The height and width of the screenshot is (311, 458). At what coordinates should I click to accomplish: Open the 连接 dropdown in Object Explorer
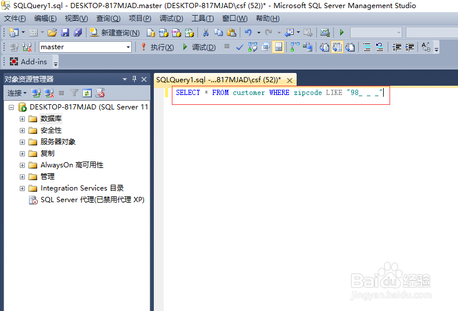(x=17, y=93)
